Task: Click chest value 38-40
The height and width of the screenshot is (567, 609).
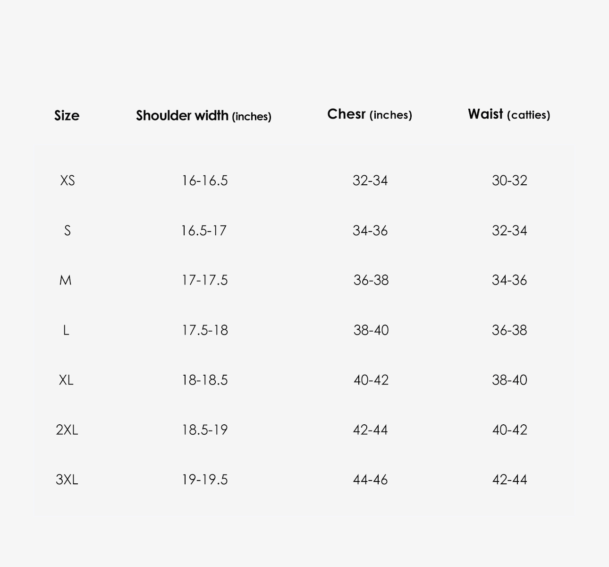Action: point(371,330)
